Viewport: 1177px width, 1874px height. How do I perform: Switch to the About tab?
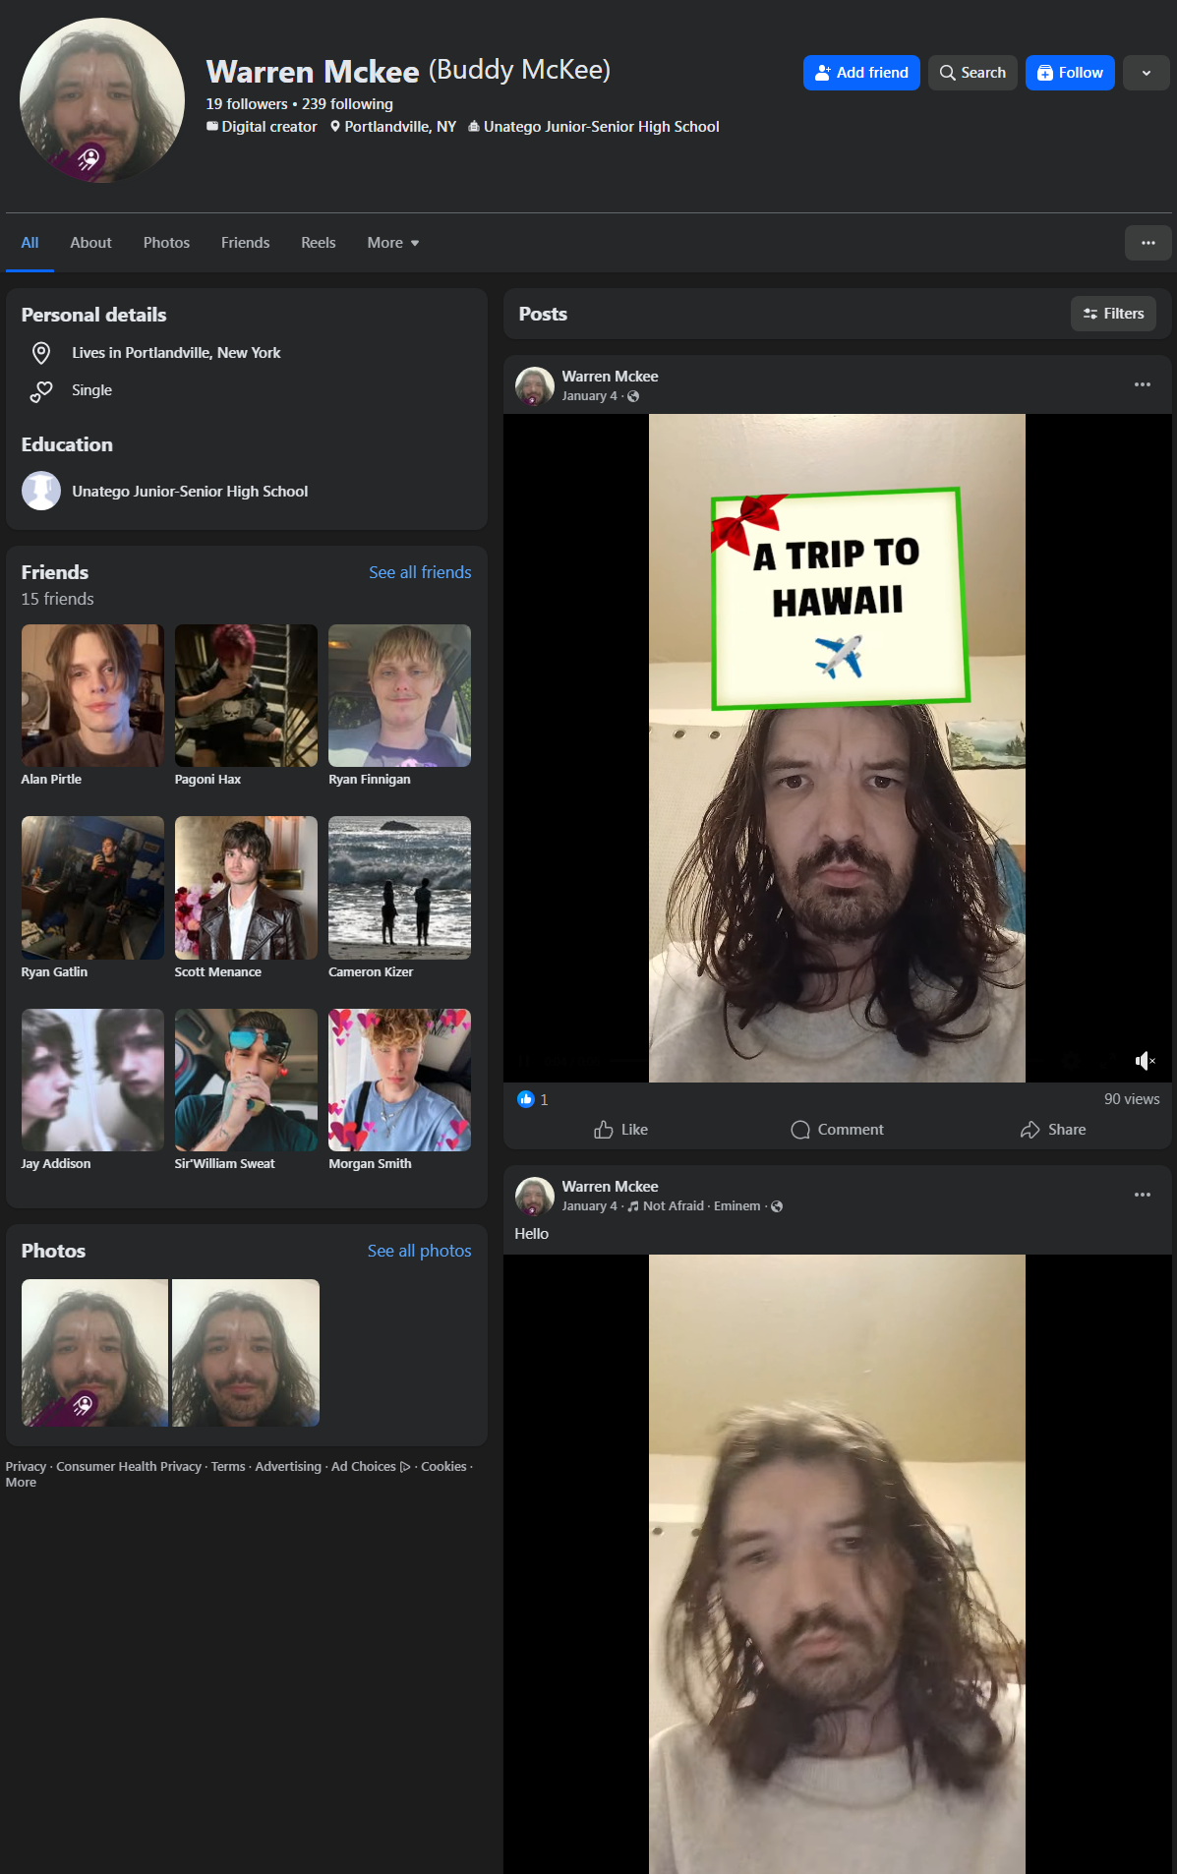[x=90, y=243]
